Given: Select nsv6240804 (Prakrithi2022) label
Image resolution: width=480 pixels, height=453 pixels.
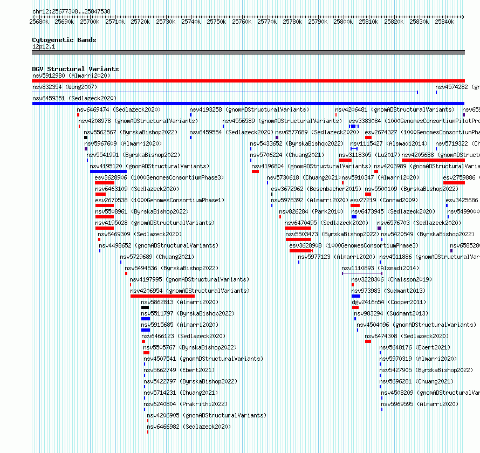Looking at the screenshot, I should pyautogui.click(x=186, y=404).
